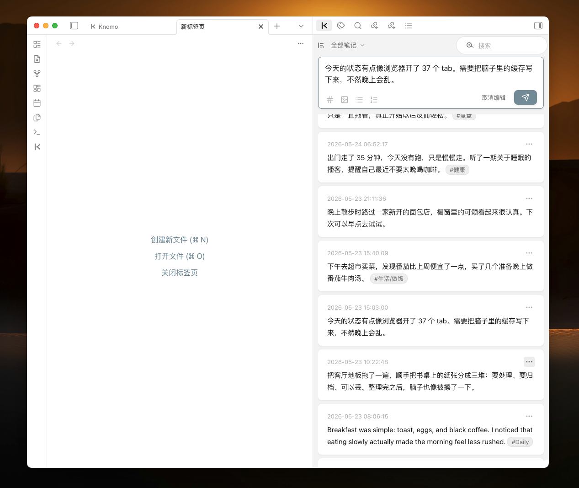Switch to the Knomo tab

[104, 27]
